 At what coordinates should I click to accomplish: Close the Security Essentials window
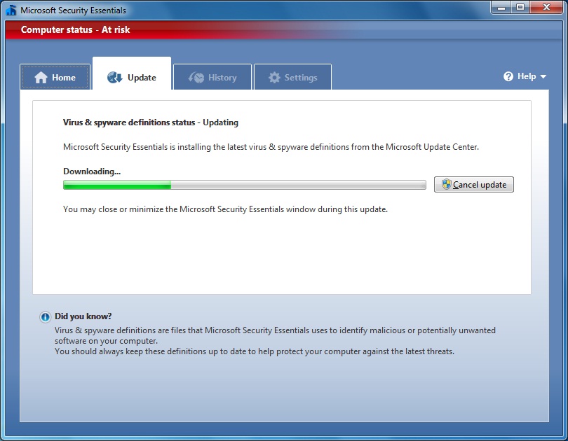point(547,7)
